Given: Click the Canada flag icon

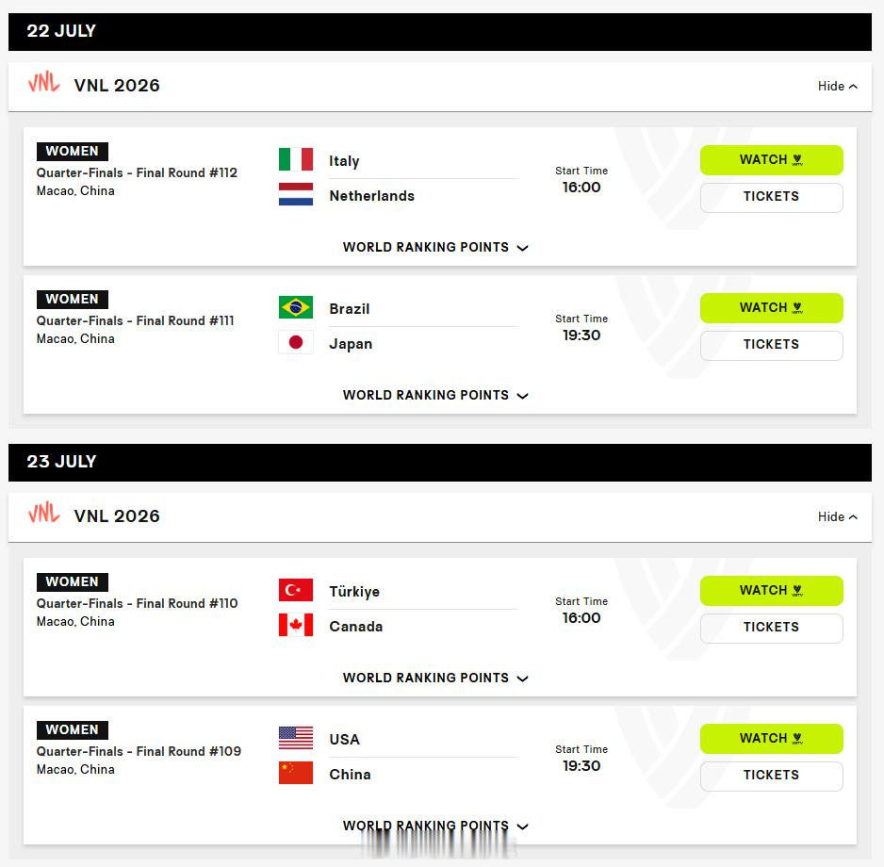Looking at the screenshot, I should point(296,625).
